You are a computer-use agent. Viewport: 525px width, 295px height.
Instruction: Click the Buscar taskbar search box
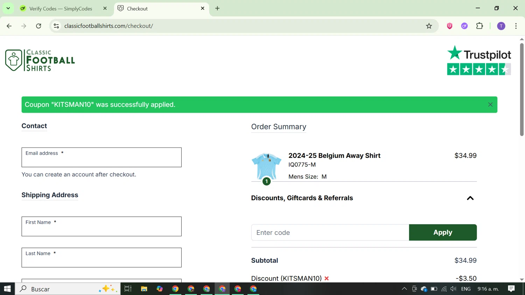tap(68, 289)
